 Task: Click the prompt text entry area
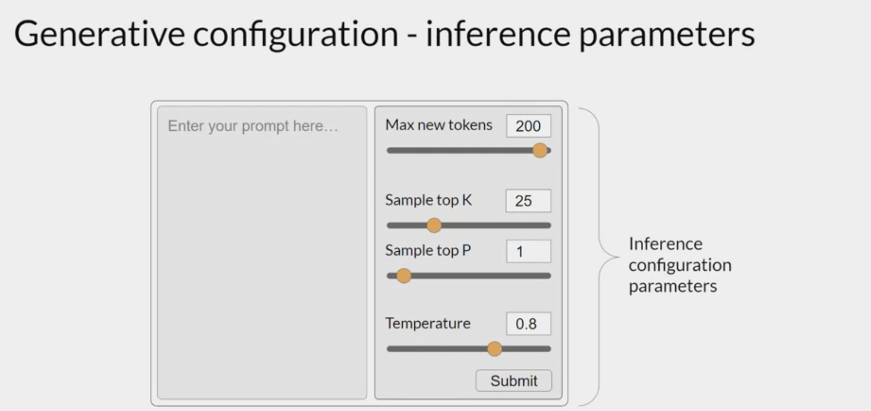262,253
